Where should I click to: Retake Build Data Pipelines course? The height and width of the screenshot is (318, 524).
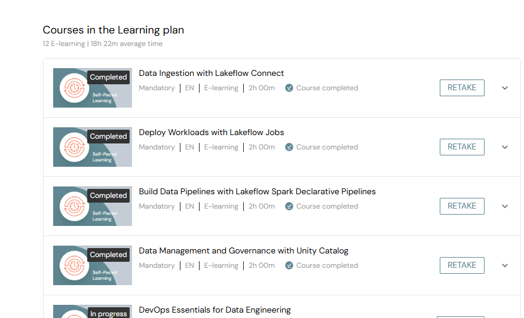tap(462, 206)
